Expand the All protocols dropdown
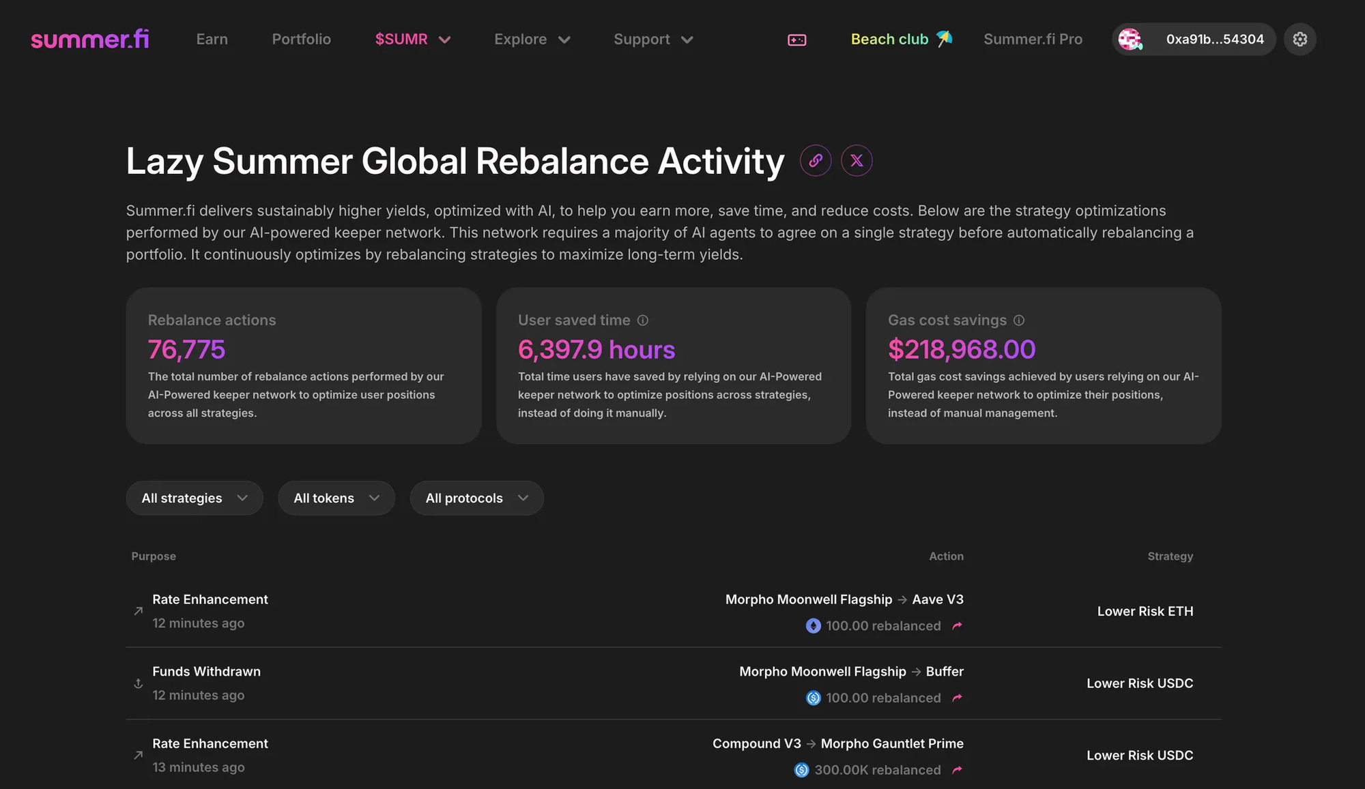 pos(476,498)
